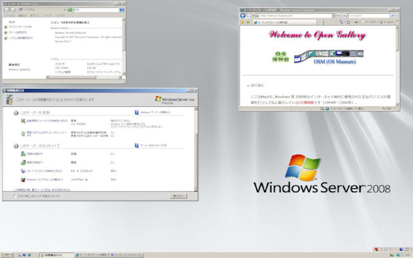
Task: Click right arrow of System horizontal scrollbar
Action: coord(120,77)
